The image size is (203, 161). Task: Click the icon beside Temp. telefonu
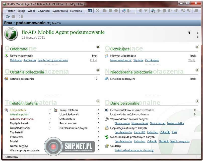[56, 110]
